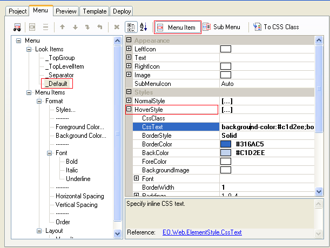The image size is (330, 248).
Task: Collapse the HoverStyle property group
Action: tap(129, 110)
